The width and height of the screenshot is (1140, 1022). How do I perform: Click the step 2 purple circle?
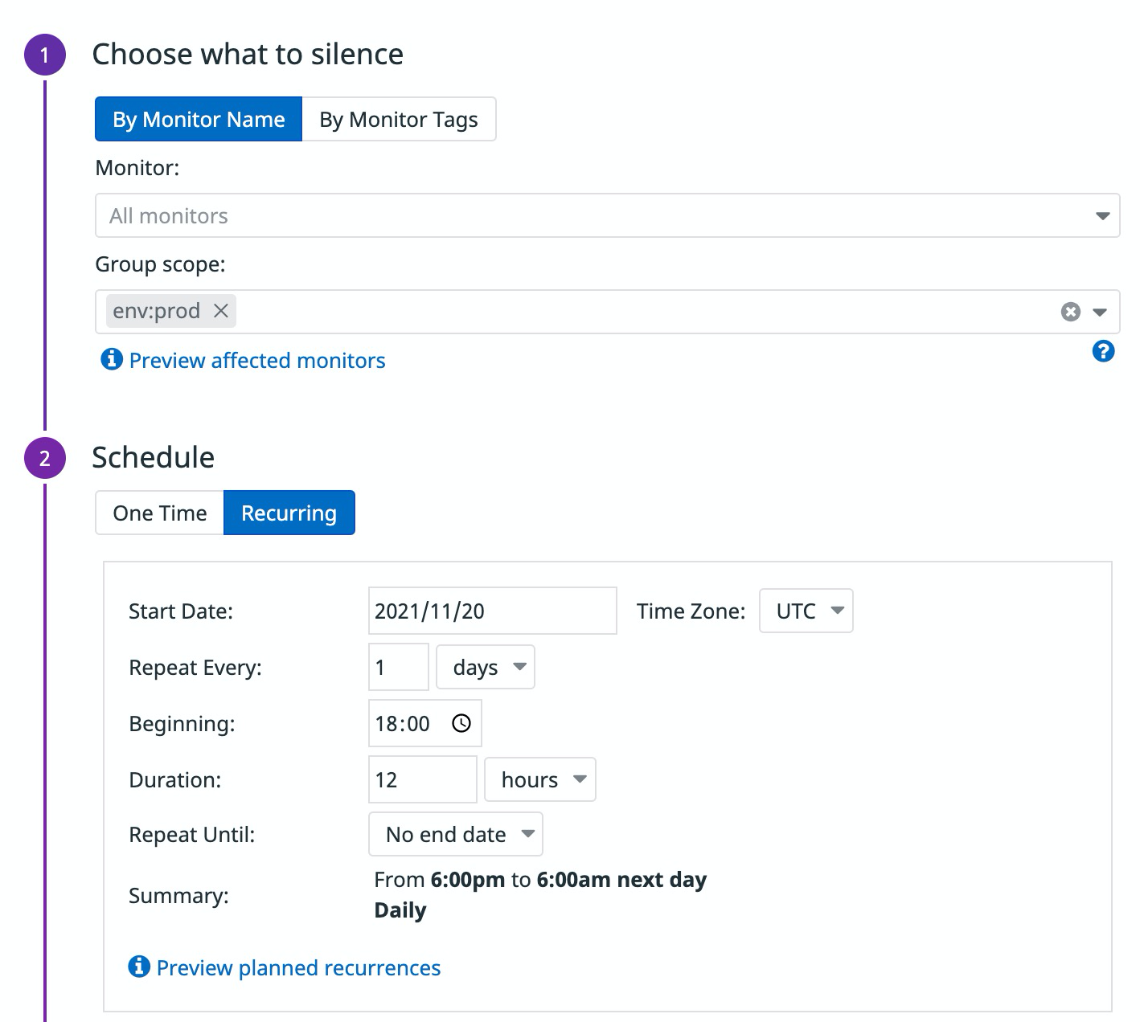click(44, 458)
